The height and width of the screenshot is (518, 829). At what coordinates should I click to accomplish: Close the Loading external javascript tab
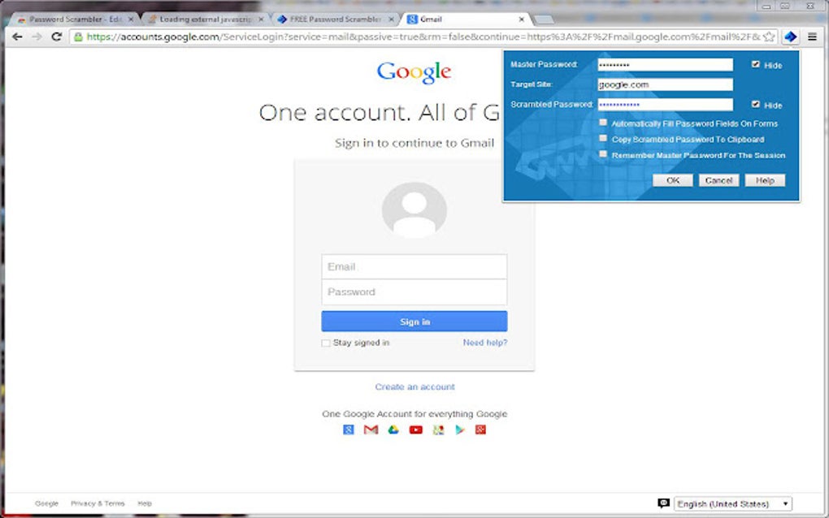[x=261, y=19]
